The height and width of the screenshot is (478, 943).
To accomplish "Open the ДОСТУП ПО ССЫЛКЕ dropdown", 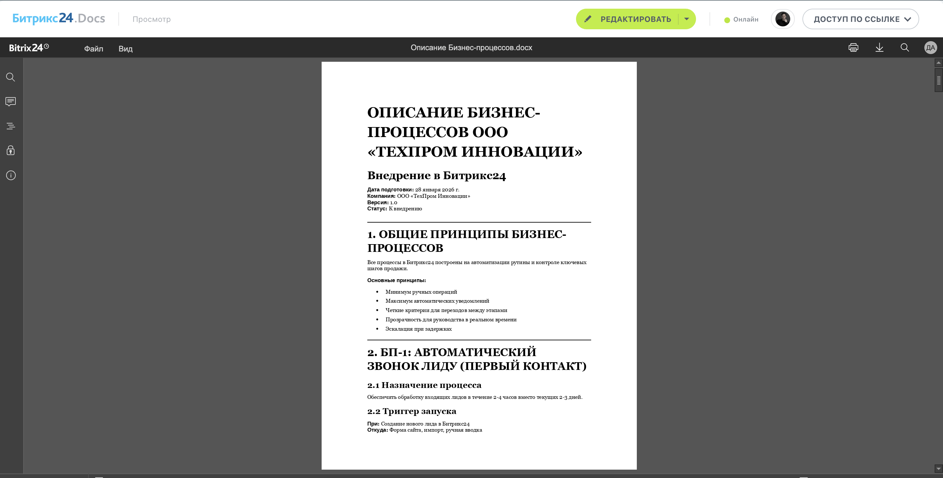I will pos(861,19).
